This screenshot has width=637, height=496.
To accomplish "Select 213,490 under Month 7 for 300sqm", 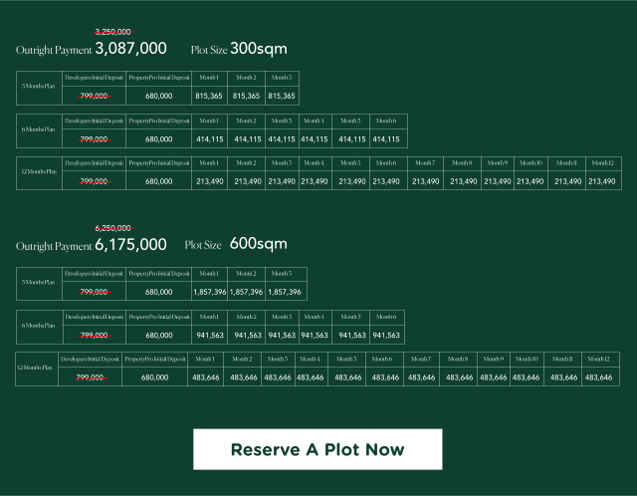I will [x=425, y=181].
